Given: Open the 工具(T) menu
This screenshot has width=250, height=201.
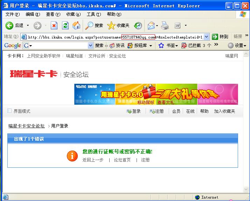Looking at the screenshot, I should point(94,14).
